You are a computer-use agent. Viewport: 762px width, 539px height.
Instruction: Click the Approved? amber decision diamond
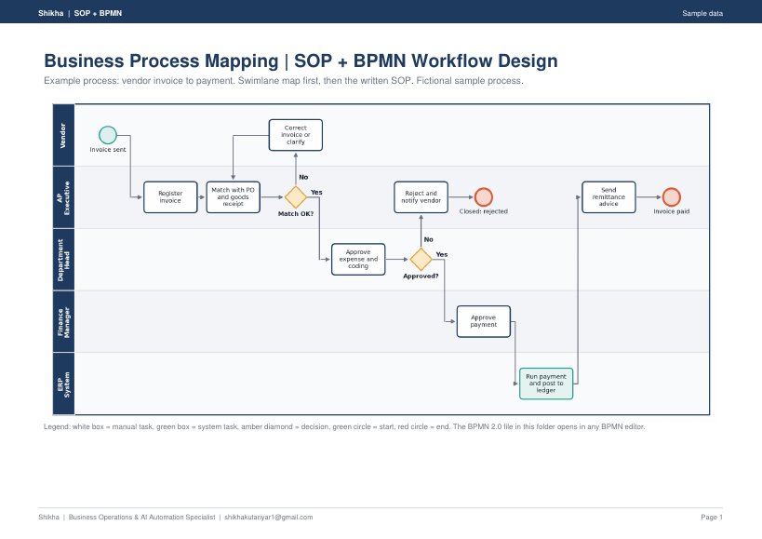tap(421, 259)
